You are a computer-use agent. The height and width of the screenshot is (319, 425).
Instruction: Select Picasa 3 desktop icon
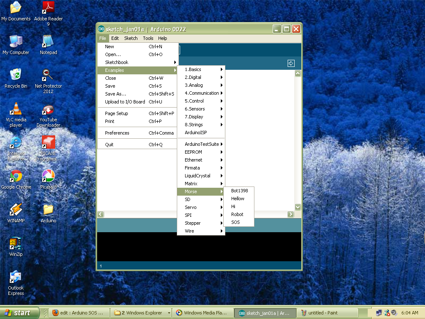tap(48, 179)
